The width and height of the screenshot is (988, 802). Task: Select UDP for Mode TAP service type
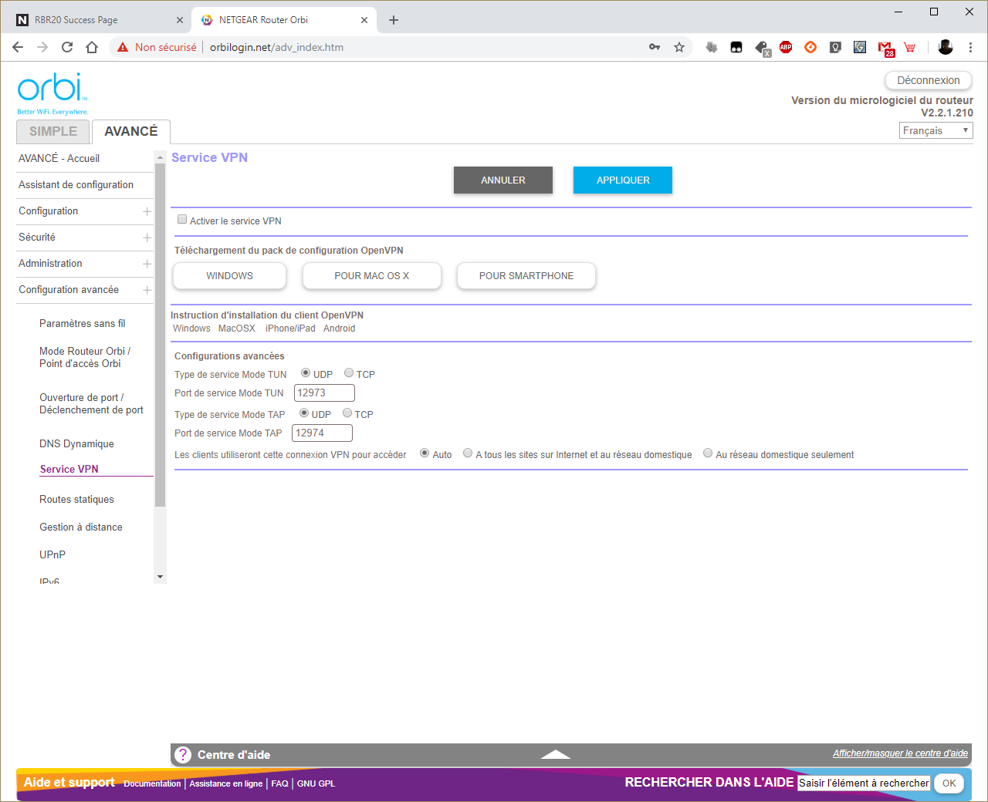304,413
